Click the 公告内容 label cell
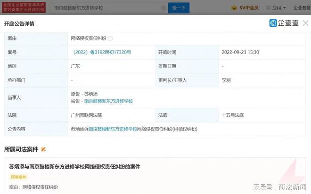 (x=36, y=129)
